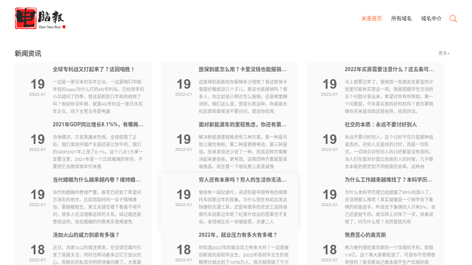Click summary text starting 马上就要过年了

(389, 97)
